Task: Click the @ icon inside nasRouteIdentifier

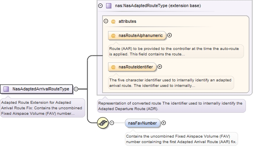Action: point(113,67)
